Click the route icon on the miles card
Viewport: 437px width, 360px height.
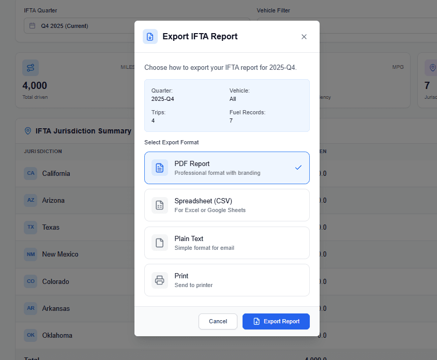click(x=31, y=68)
